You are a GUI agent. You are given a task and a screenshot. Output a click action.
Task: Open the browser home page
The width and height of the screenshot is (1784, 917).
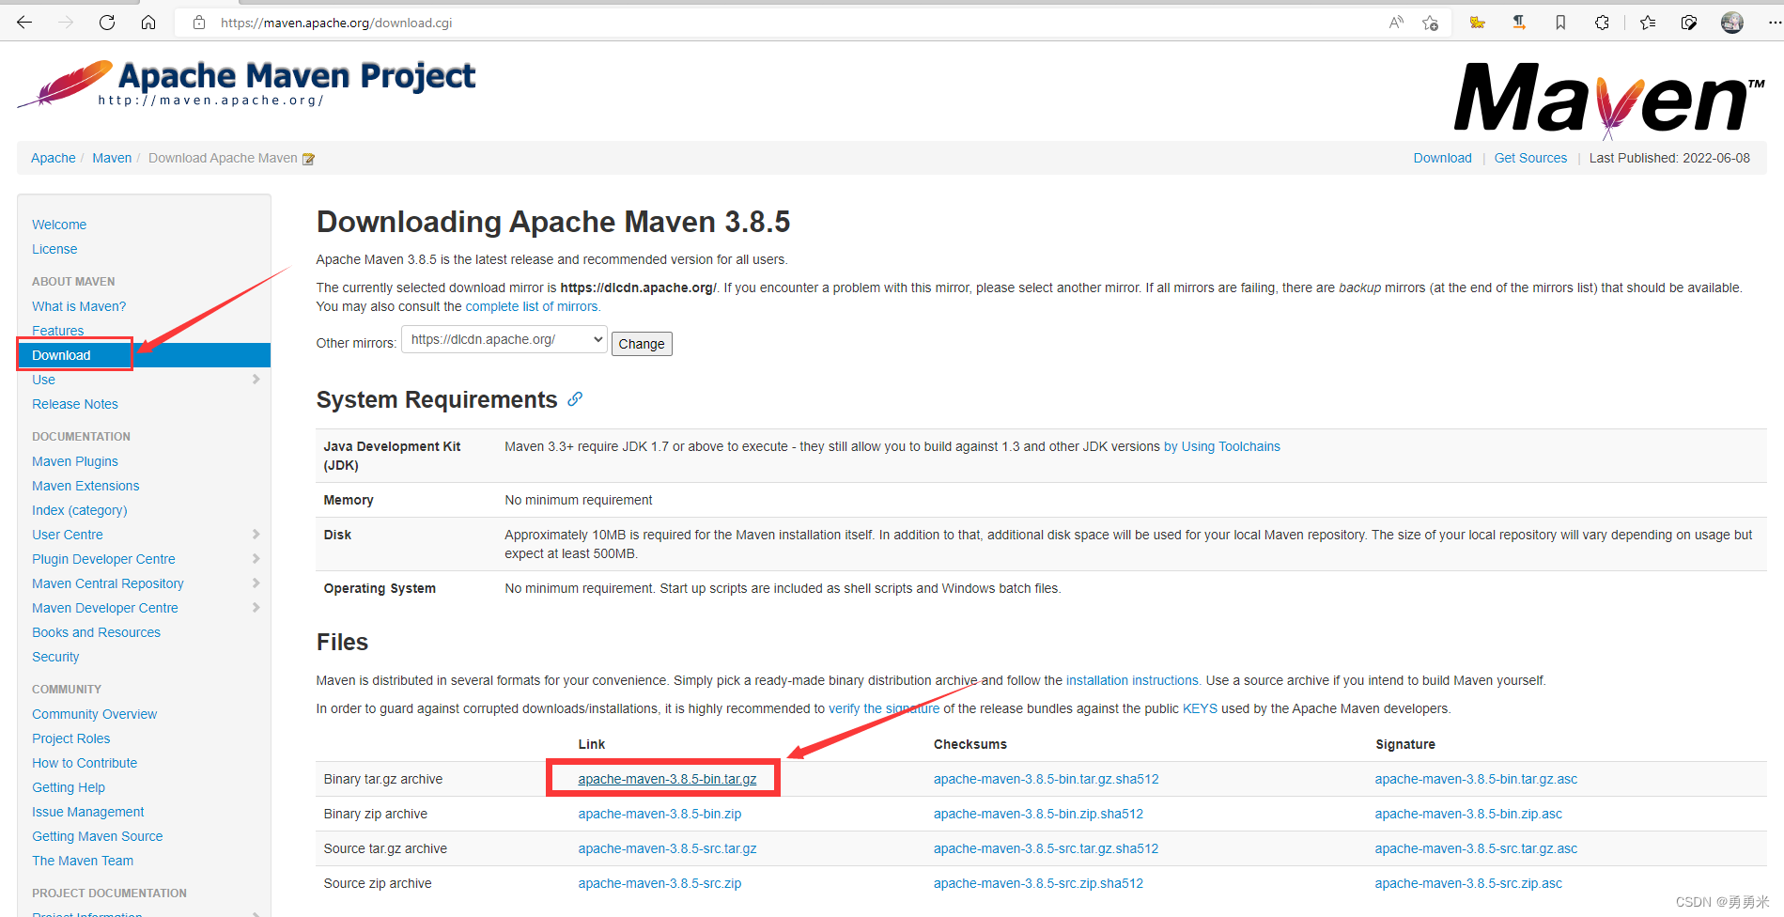(148, 23)
